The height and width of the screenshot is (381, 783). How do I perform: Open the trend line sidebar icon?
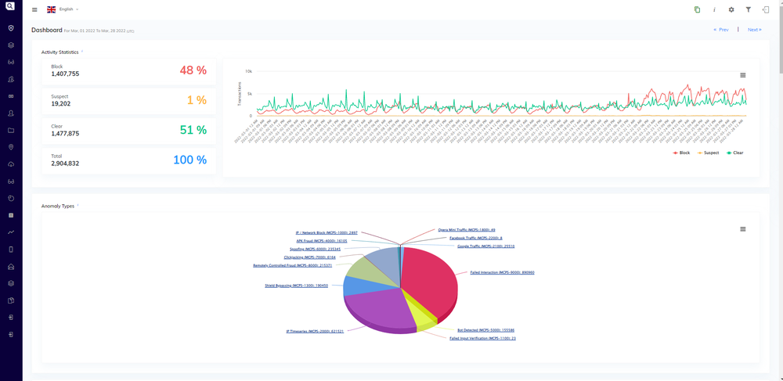pos(11,232)
